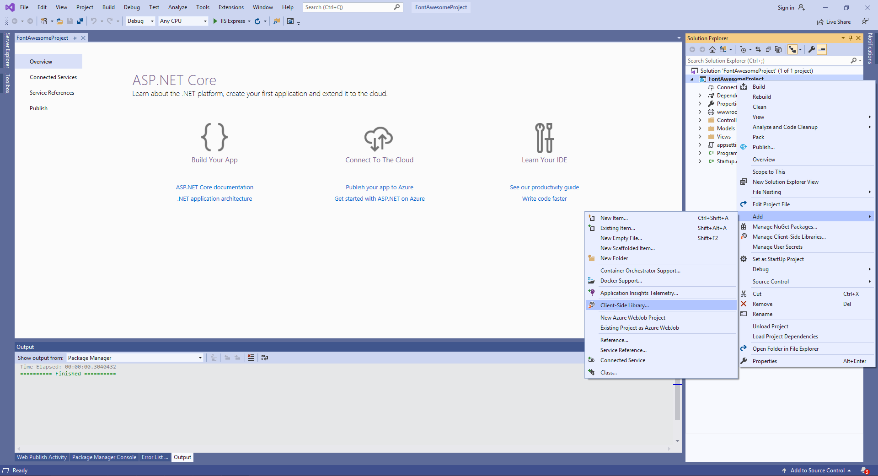
Task: Switch to Error List tab
Action: 155,457
